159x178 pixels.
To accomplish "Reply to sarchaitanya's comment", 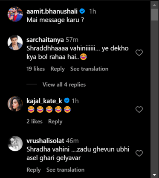I will pos(58,69).
